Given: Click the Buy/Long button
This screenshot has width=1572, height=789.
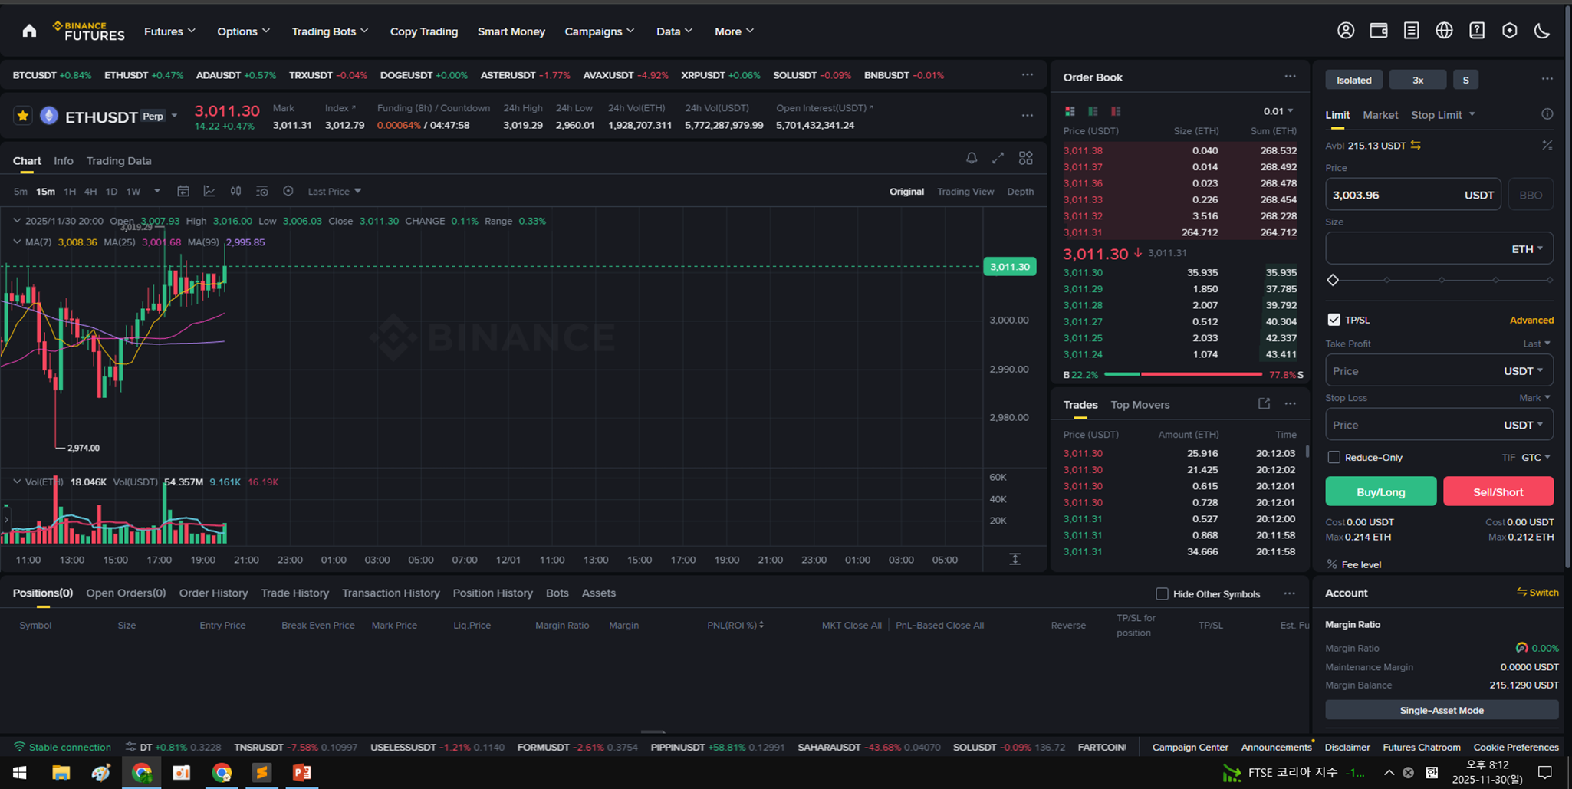Looking at the screenshot, I should (x=1381, y=491).
